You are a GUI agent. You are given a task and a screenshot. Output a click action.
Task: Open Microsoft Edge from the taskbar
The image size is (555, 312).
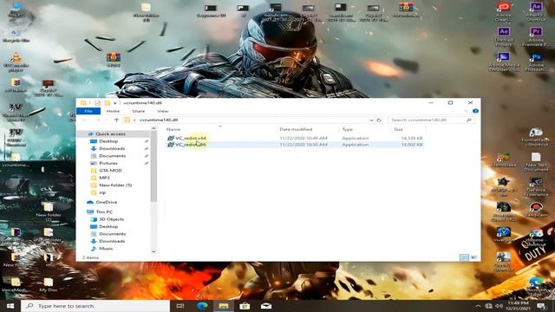[x=202, y=306]
